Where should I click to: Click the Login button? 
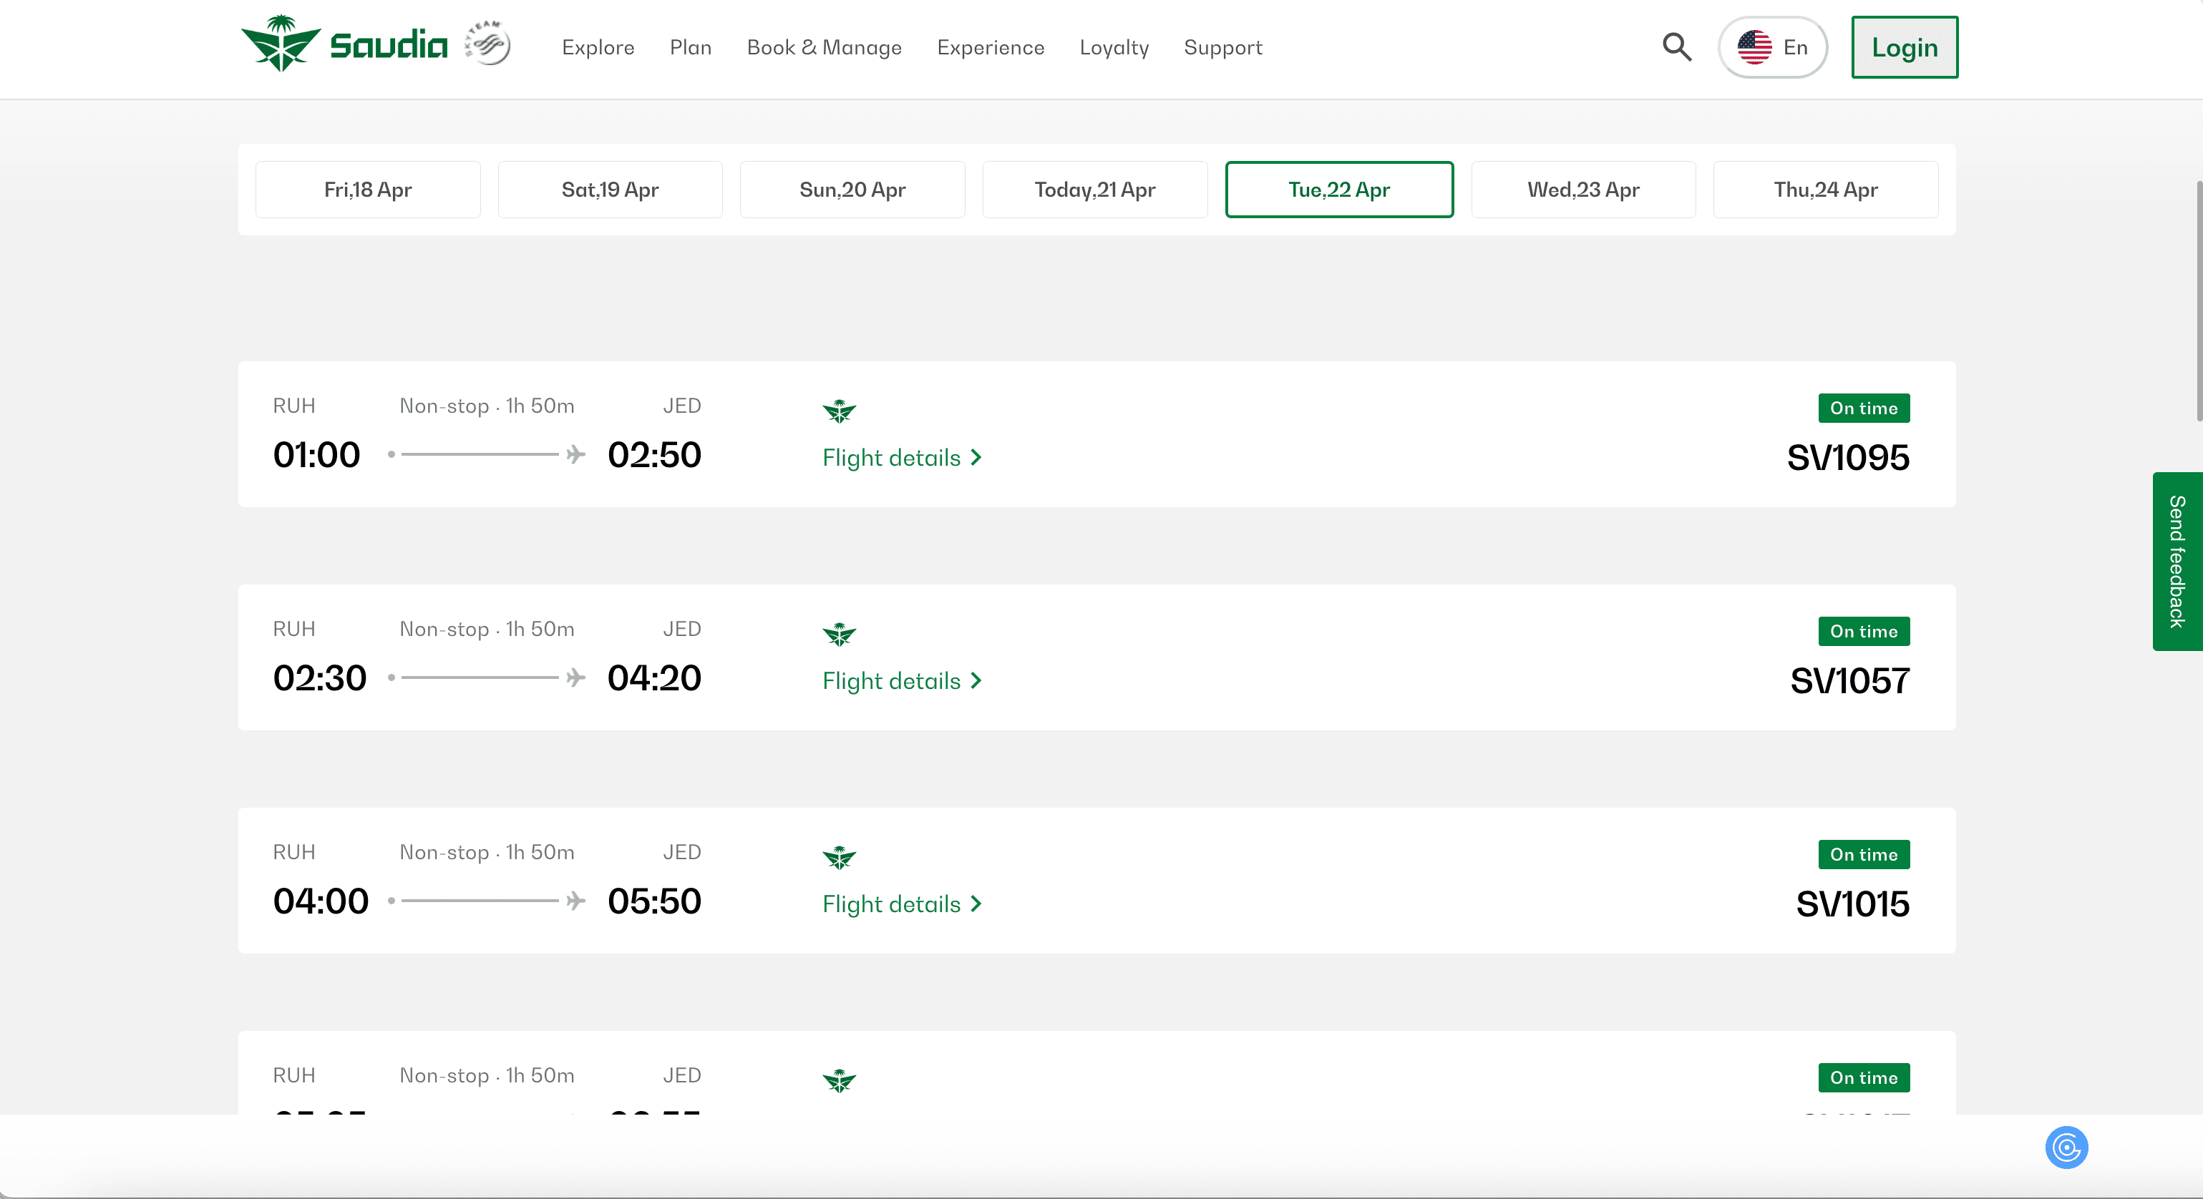(x=1904, y=48)
